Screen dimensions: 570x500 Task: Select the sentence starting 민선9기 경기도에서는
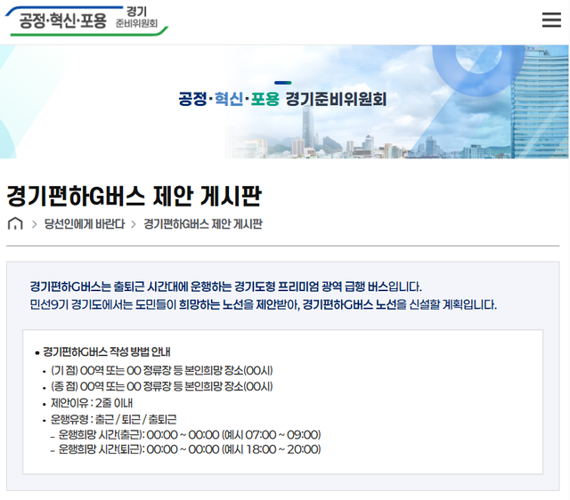[x=264, y=304]
